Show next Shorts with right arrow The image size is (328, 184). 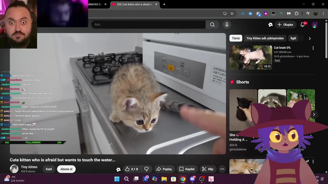coord(314,114)
